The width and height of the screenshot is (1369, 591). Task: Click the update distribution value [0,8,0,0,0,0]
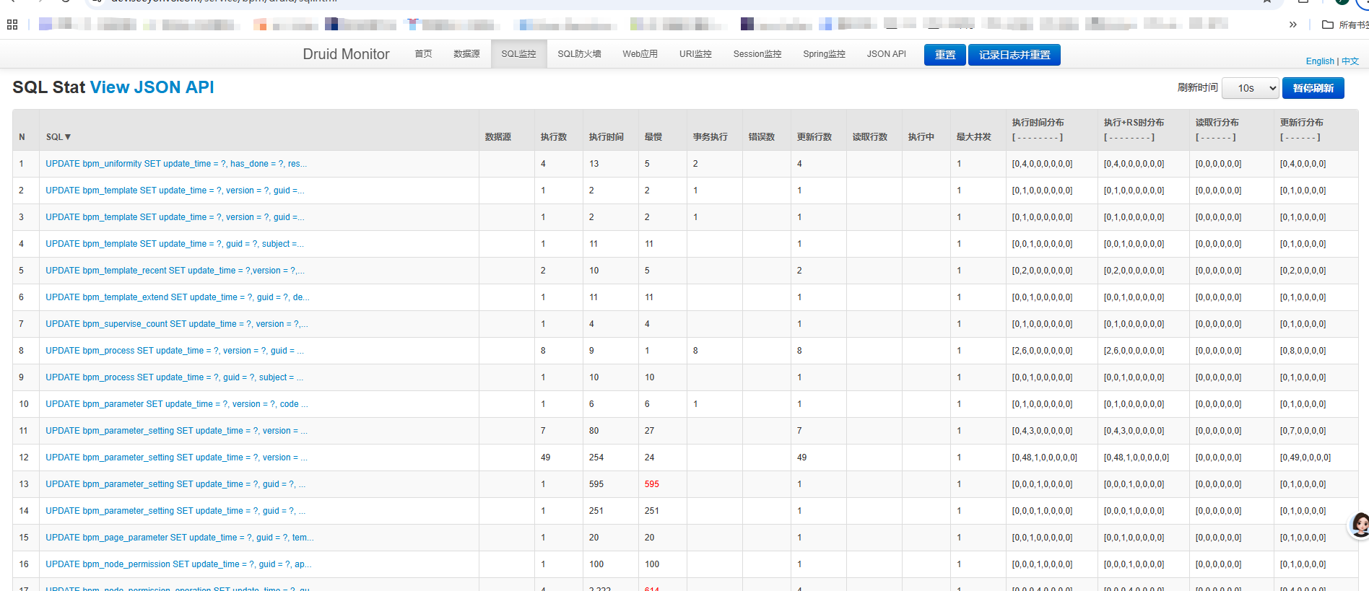coord(1303,351)
